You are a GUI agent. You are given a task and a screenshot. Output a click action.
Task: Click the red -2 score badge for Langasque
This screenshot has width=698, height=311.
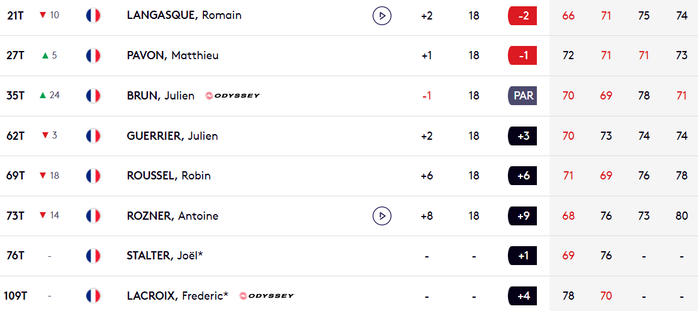coord(522,16)
